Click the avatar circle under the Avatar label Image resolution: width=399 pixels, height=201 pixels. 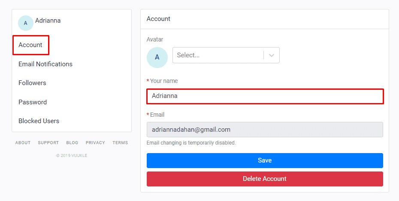[x=157, y=57]
